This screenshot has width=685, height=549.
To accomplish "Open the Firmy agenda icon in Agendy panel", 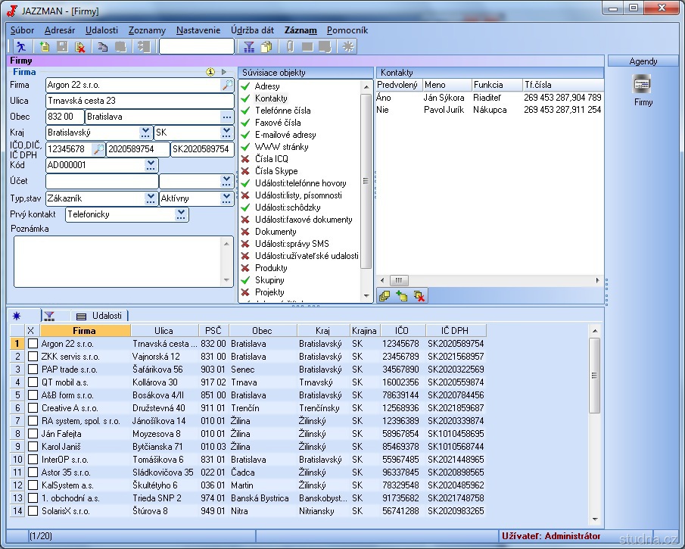I will [643, 85].
